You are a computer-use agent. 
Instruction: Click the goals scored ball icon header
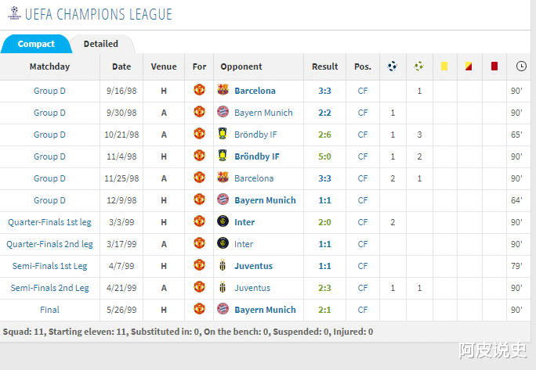pos(392,66)
